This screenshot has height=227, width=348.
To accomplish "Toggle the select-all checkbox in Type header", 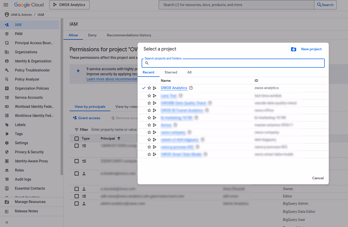I will click(x=77, y=139).
